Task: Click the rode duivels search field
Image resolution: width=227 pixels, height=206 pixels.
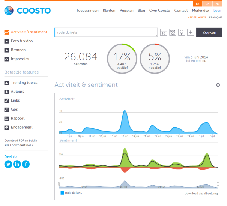Action: [106, 32]
